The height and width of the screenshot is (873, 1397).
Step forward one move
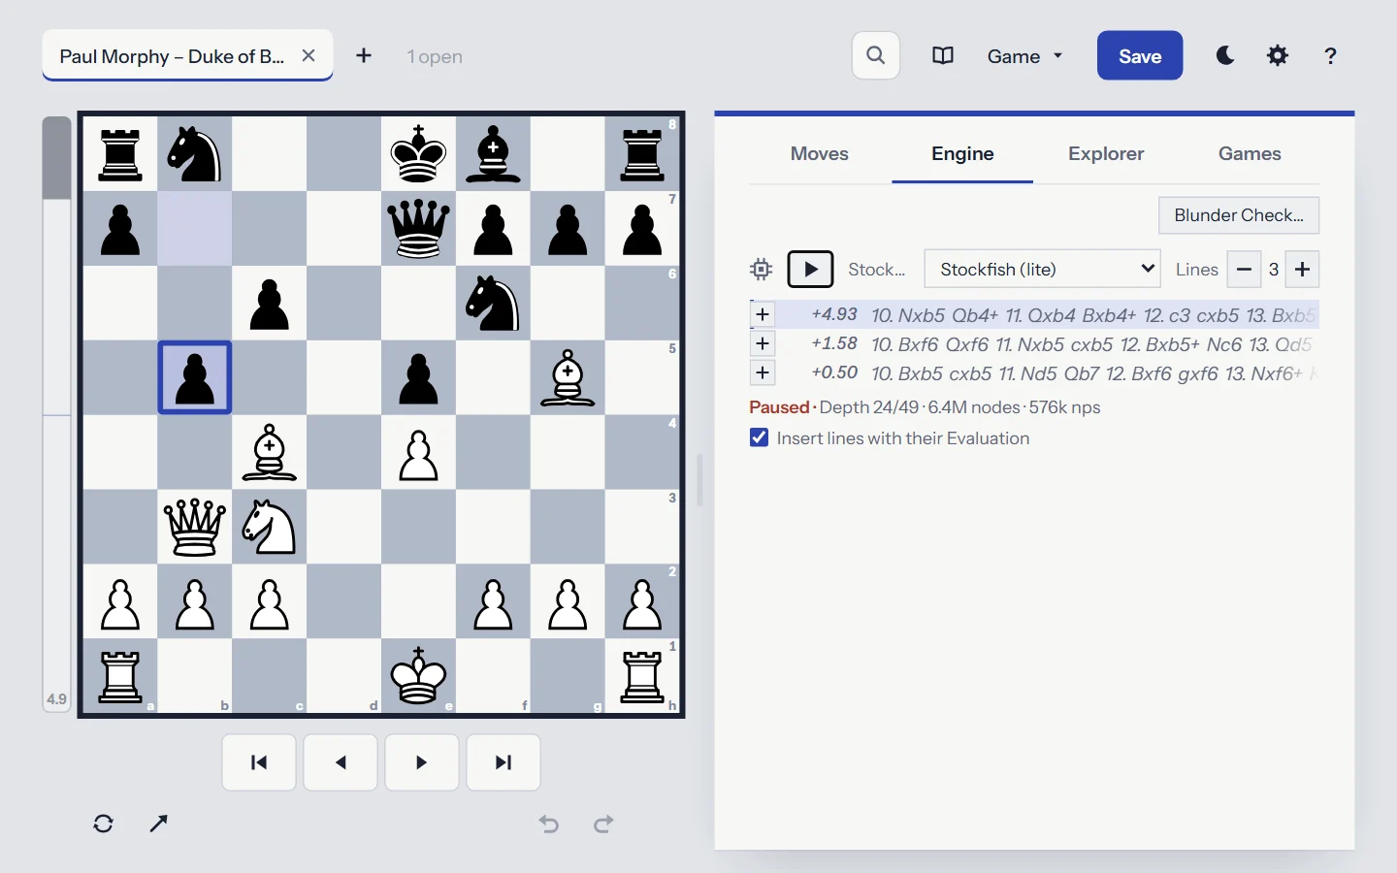pyautogui.click(x=422, y=762)
